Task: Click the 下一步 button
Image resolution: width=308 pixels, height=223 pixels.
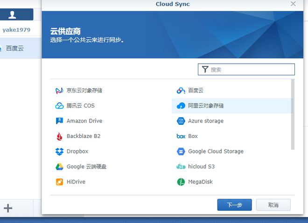Action: (234, 205)
